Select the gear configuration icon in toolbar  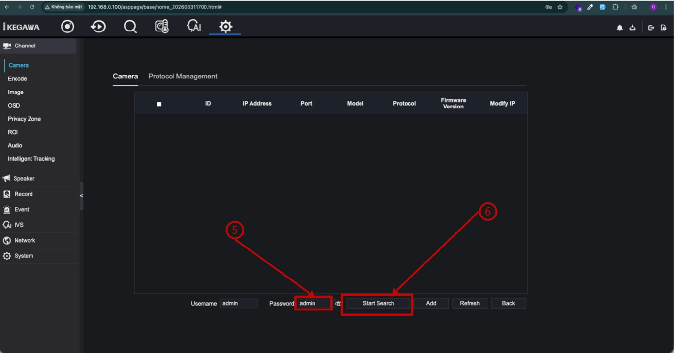pos(225,27)
